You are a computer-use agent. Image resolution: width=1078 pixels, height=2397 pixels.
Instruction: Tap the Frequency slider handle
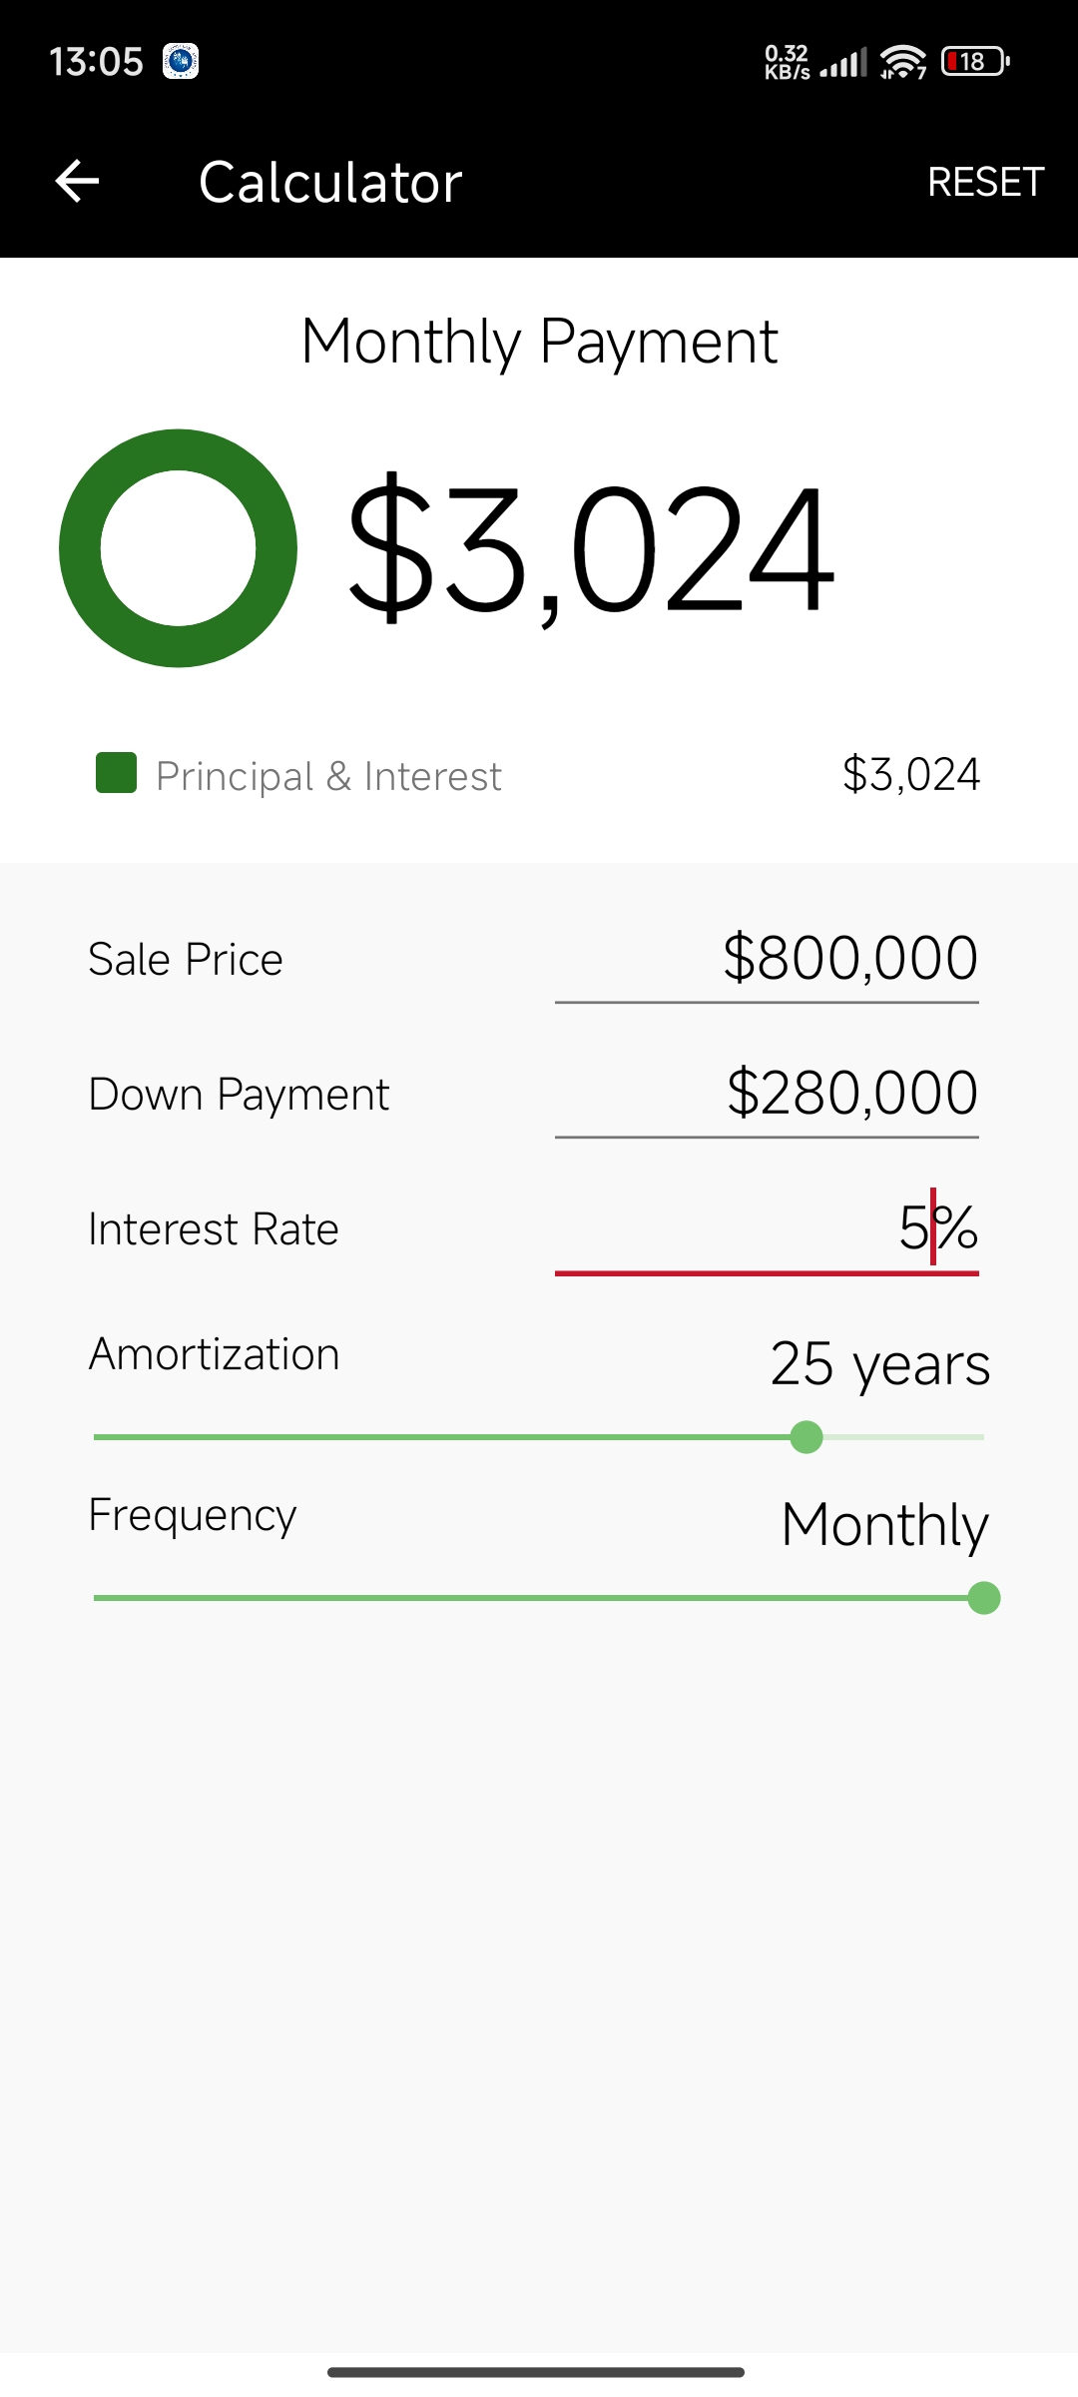(x=984, y=1598)
